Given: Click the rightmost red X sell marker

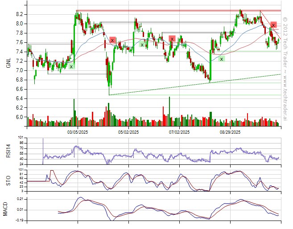Looking at the screenshot, I should pyautogui.click(x=273, y=25).
